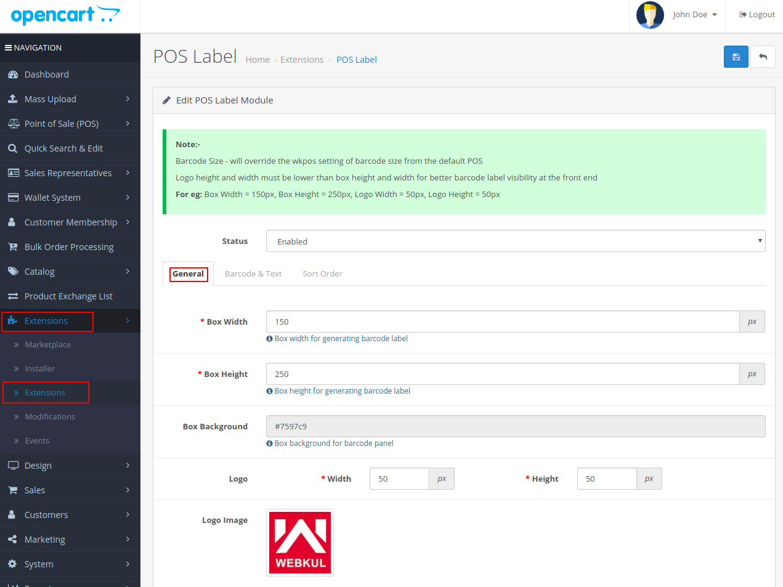Click the Customers person icon
Viewport: 783px width, 587px height.
pyautogui.click(x=12, y=514)
